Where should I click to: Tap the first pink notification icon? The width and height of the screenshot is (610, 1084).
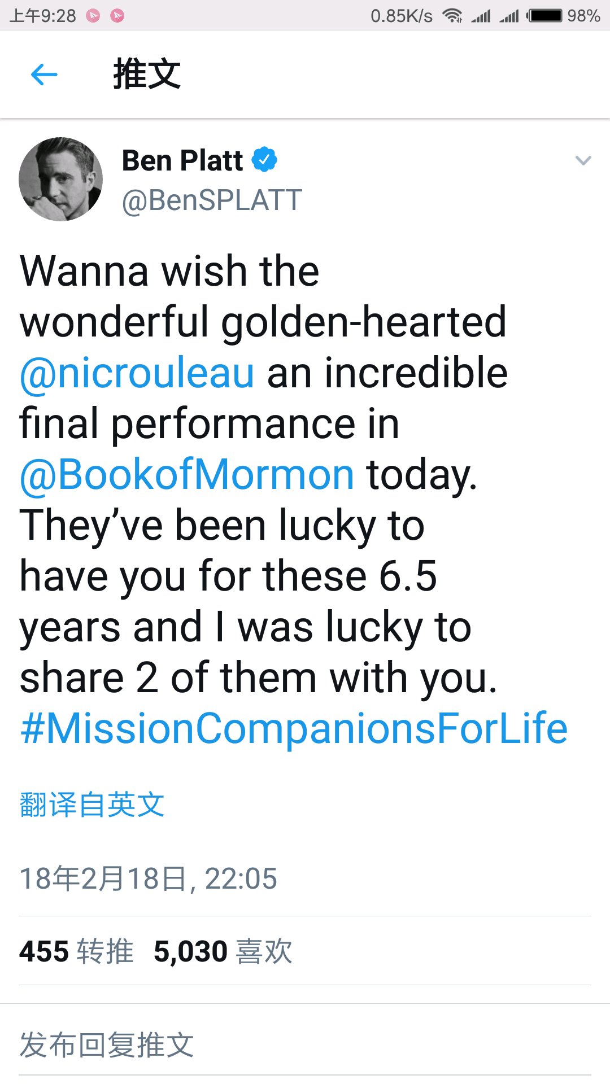[93, 16]
